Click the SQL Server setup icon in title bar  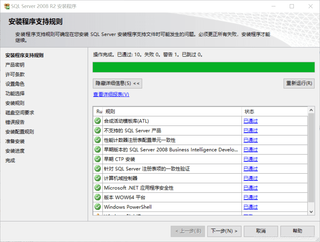point(7,6)
